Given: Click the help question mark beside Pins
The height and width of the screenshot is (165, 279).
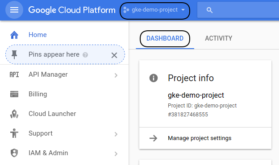Looking at the screenshot, I should tap(85, 55).
